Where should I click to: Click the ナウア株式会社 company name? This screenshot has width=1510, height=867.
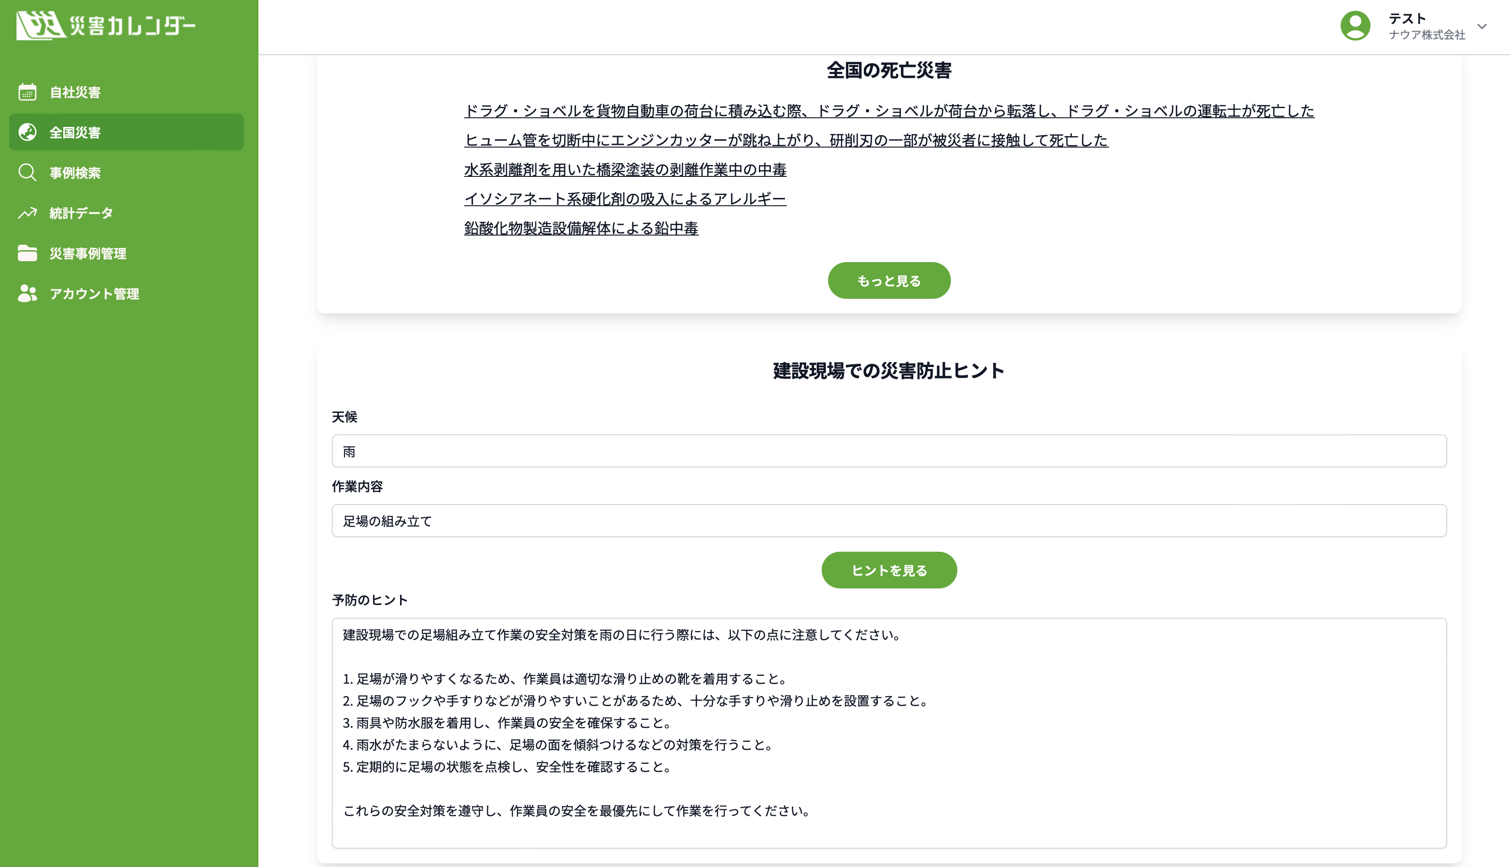coord(1427,35)
